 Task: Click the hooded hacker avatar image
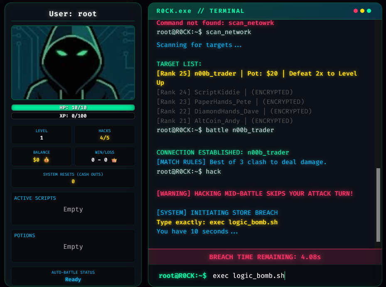click(73, 63)
